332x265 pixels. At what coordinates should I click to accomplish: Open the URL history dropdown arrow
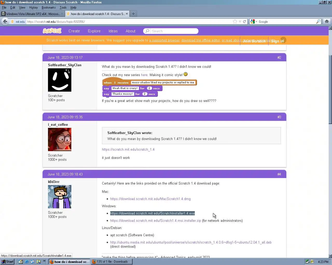(x=240, y=22)
